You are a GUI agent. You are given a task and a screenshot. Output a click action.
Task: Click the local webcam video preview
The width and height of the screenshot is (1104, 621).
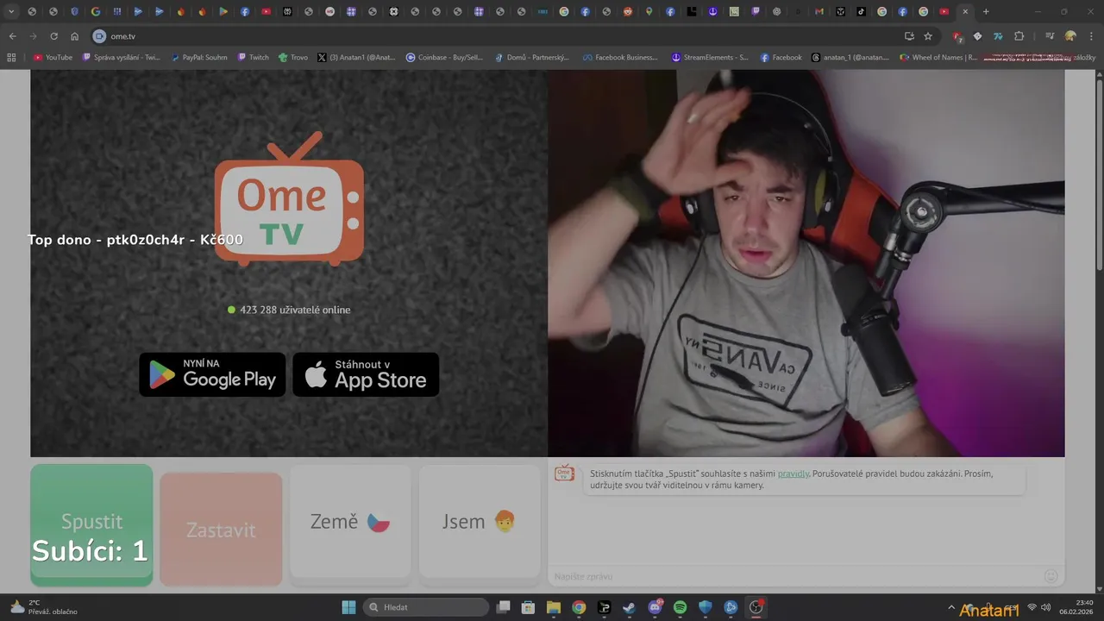(x=806, y=263)
